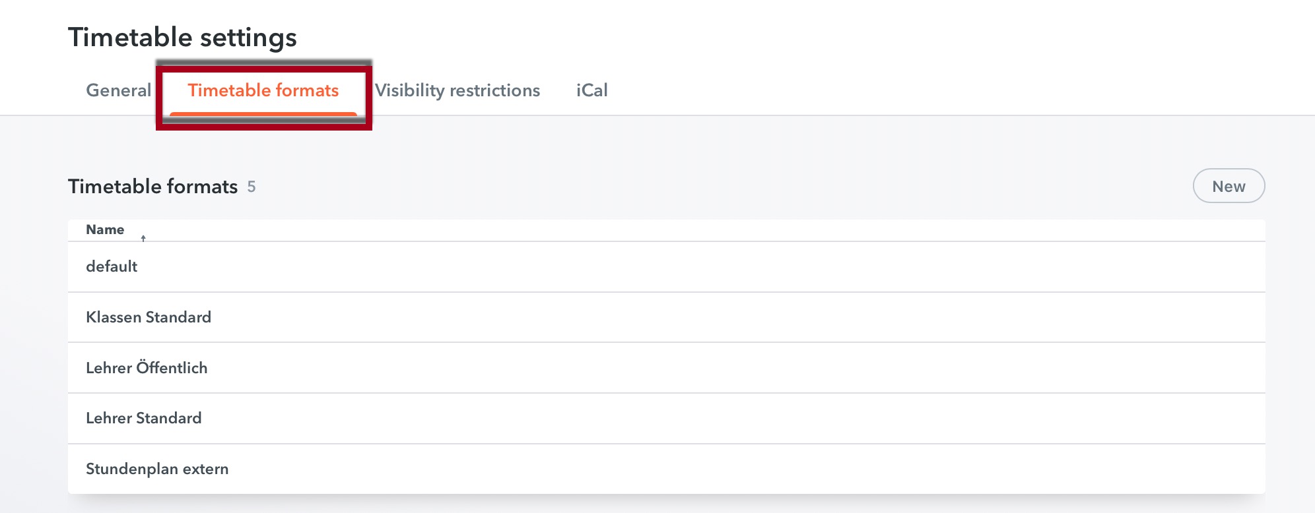Go to the iCal tab

[591, 90]
